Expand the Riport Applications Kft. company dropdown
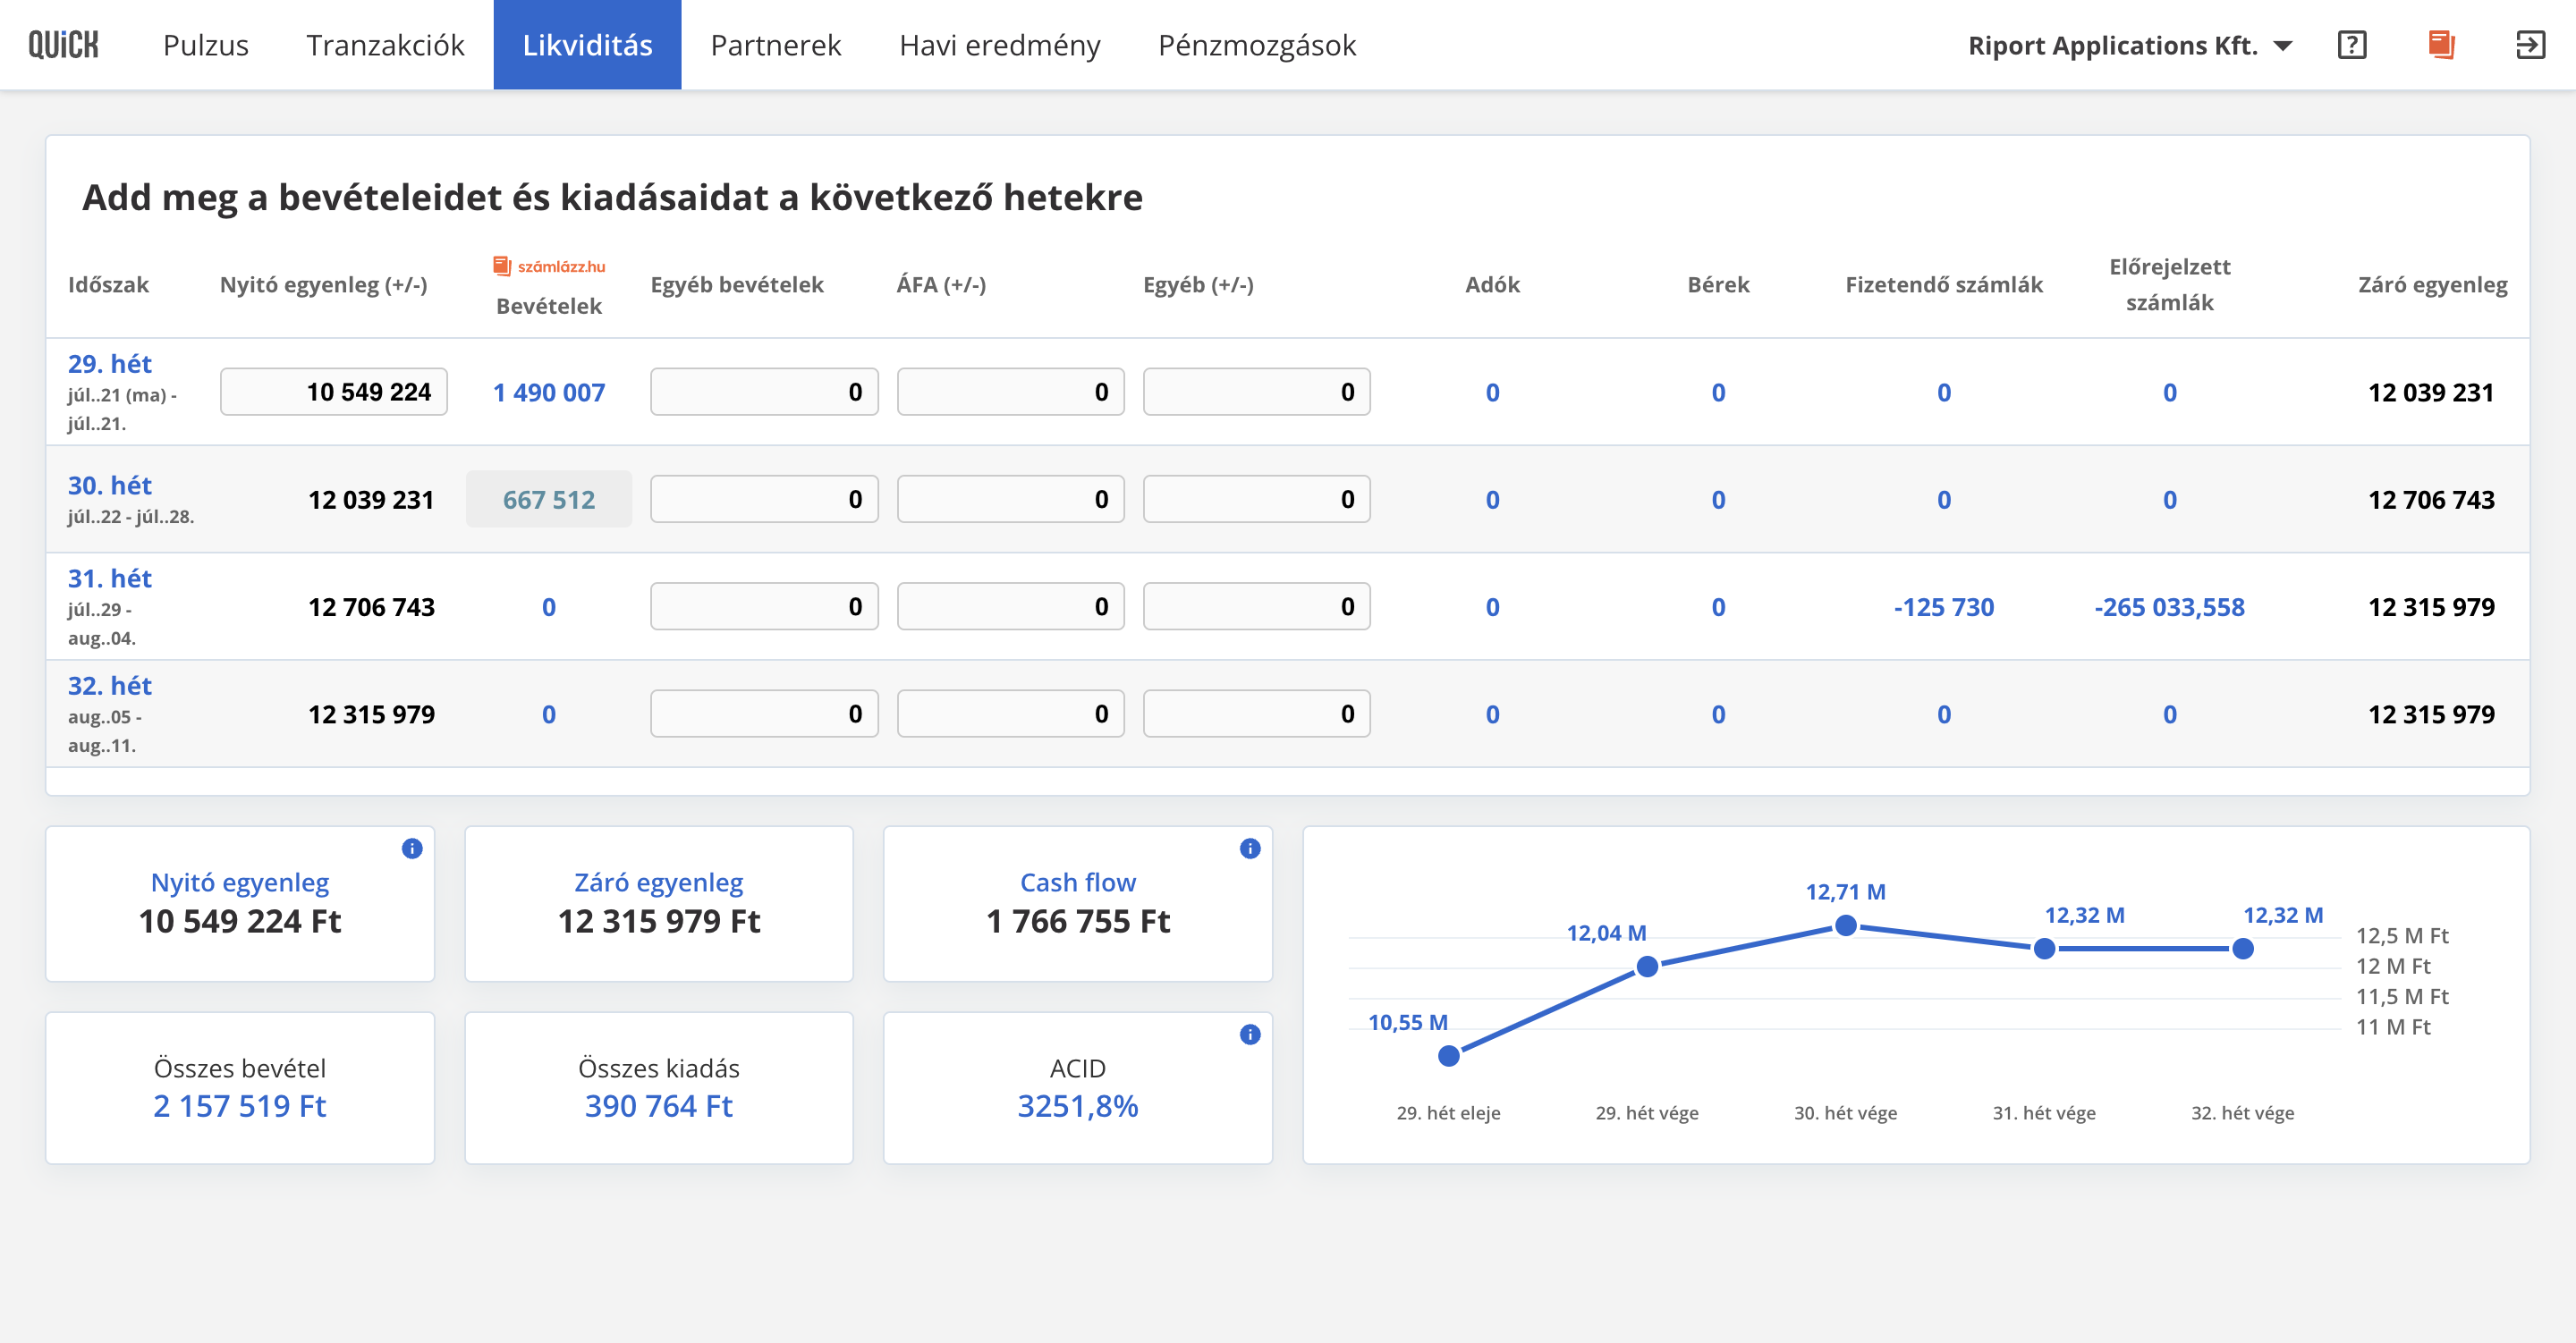The width and height of the screenshot is (2576, 1343). tap(2130, 45)
